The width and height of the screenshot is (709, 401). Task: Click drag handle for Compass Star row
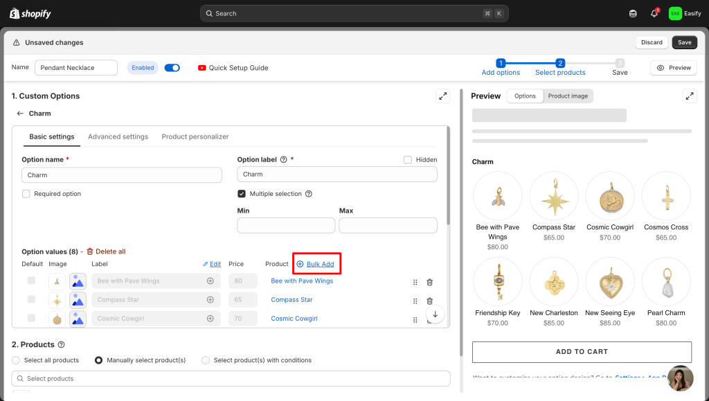[415, 301]
